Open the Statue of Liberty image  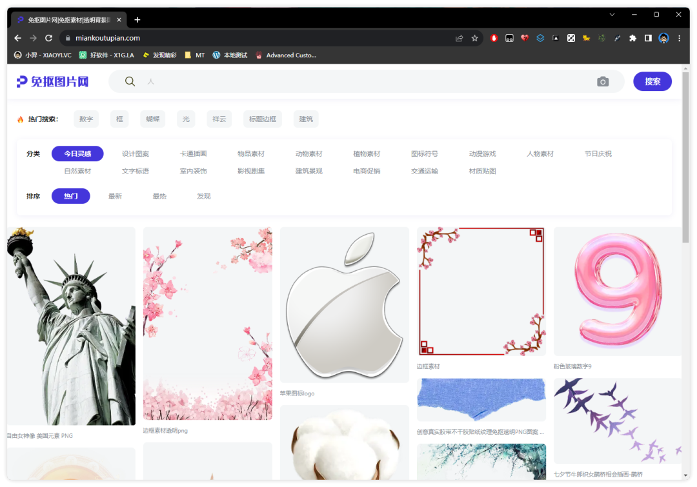click(x=71, y=326)
